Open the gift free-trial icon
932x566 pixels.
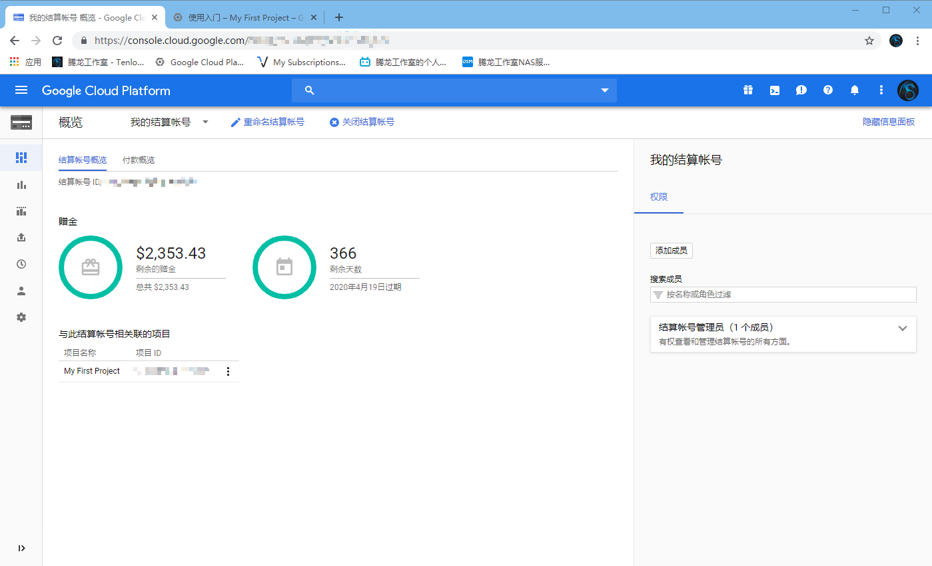pos(748,90)
